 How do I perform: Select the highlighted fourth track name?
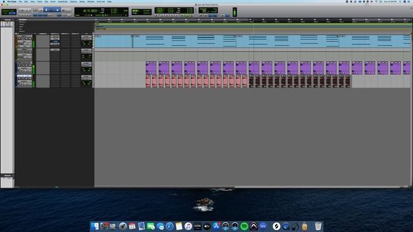pyautogui.click(x=25, y=76)
